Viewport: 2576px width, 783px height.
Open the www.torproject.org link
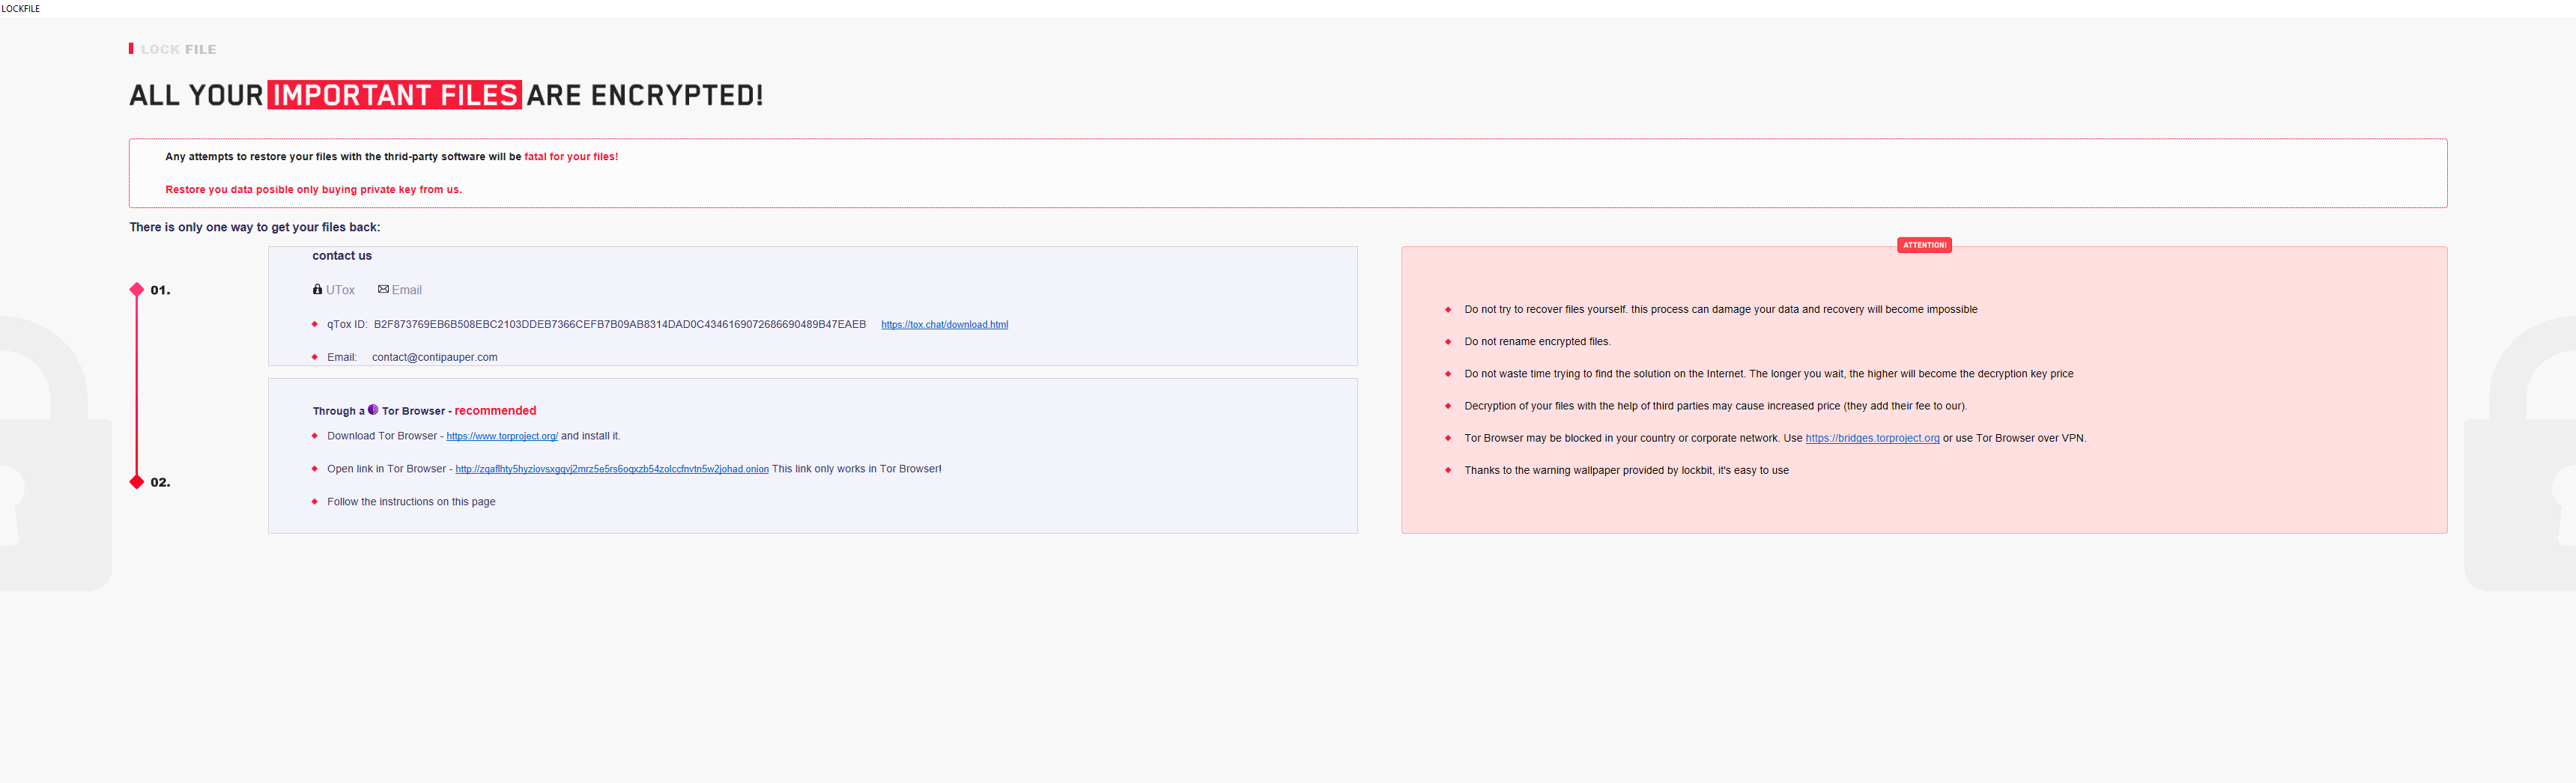click(502, 436)
